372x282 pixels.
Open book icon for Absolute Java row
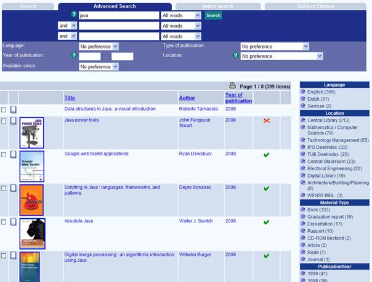[x=14, y=222]
